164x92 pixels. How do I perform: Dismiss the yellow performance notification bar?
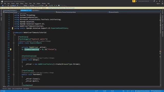tap(163, 8)
